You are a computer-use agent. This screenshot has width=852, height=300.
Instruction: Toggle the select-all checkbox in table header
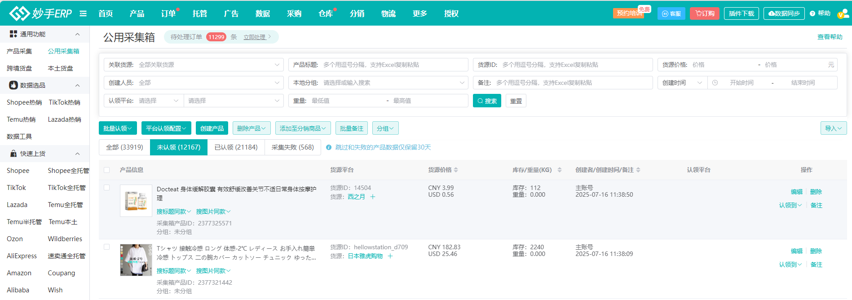click(x=107, y=170)
